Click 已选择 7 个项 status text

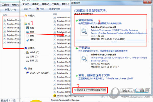tap(8, 100)
